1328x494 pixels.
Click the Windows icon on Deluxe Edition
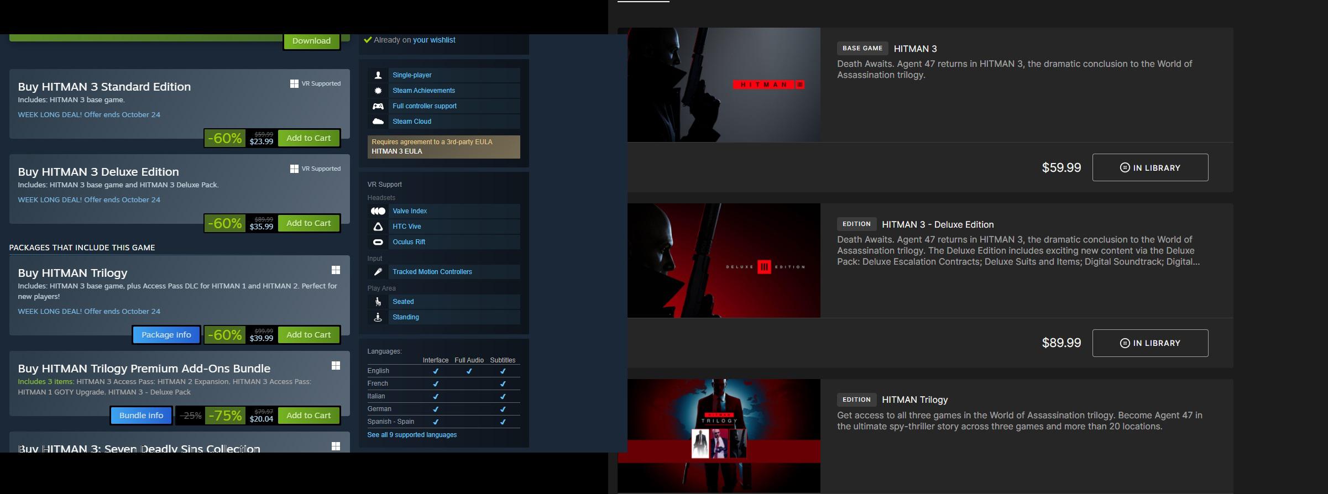[x=294, y=169]
